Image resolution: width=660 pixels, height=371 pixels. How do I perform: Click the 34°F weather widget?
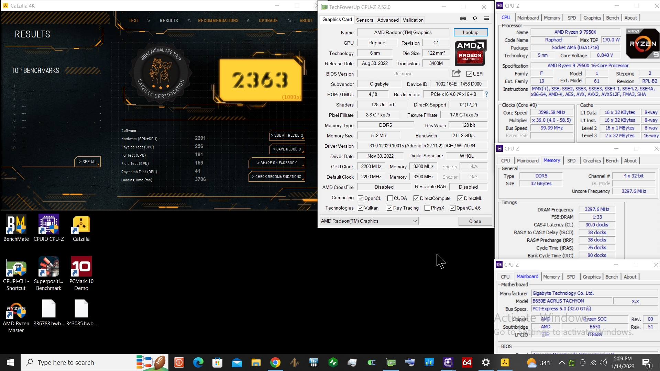pos(539,362)
